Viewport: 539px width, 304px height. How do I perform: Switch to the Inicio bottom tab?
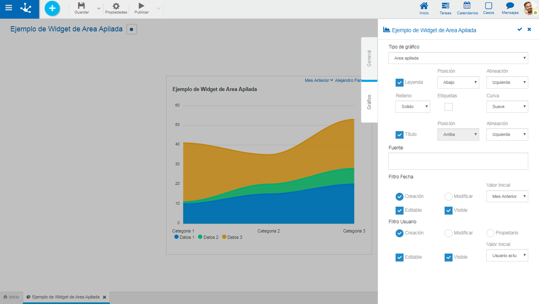[x=11, y=297]
